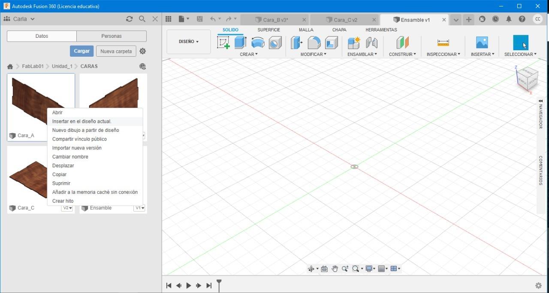This screenshot has width=549, height=293.
Task: Open the DISEÑO workspace dropdown
Action: coord(189,42)
